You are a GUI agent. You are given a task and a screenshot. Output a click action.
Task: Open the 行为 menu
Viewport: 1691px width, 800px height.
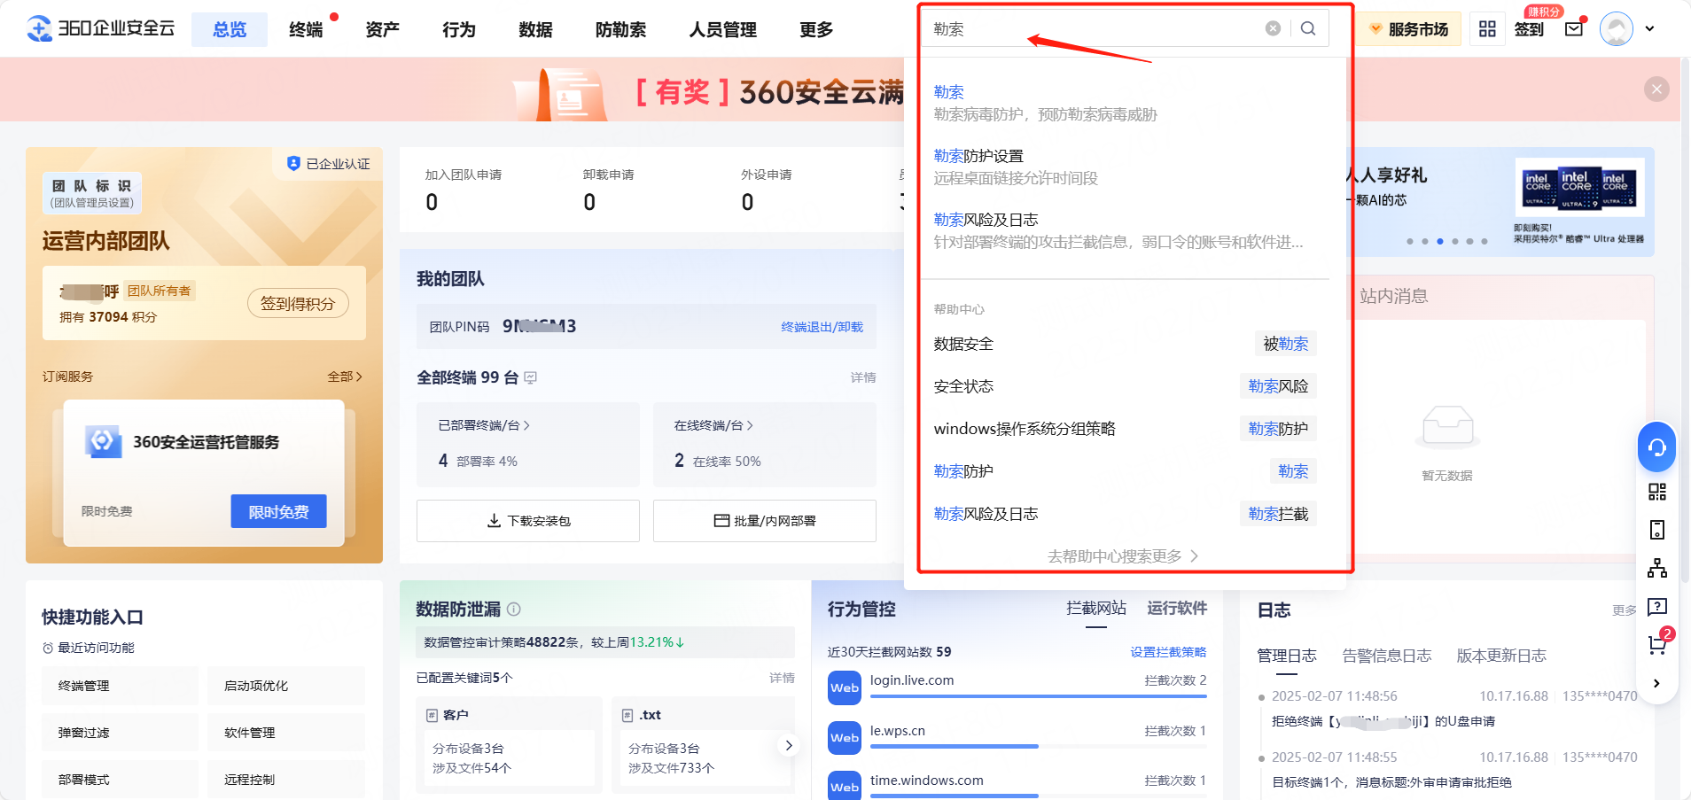[458, 29]
